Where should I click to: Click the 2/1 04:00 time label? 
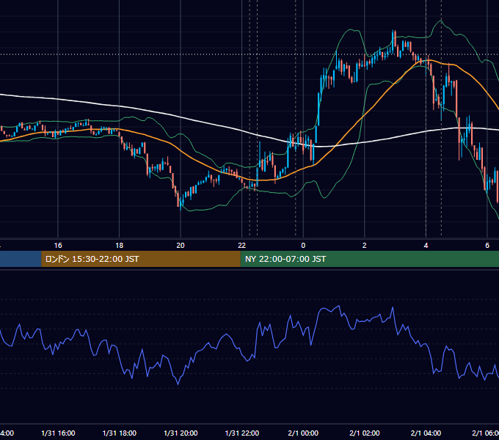click(426, 433)
